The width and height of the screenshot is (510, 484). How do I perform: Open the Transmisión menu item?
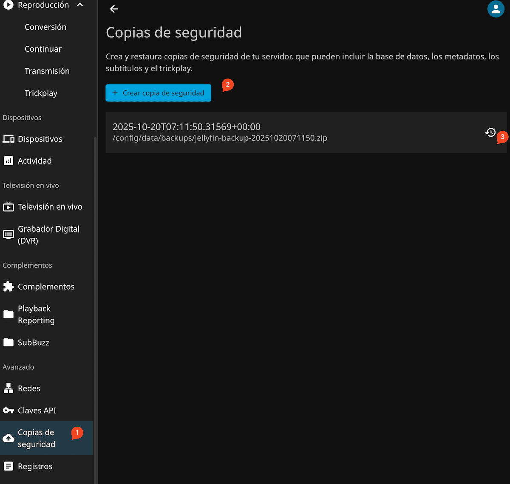[x=47, y=71]
